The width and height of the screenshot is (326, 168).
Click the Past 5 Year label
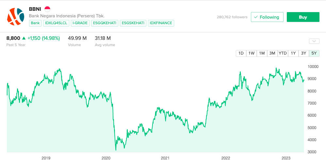(16, 45)
